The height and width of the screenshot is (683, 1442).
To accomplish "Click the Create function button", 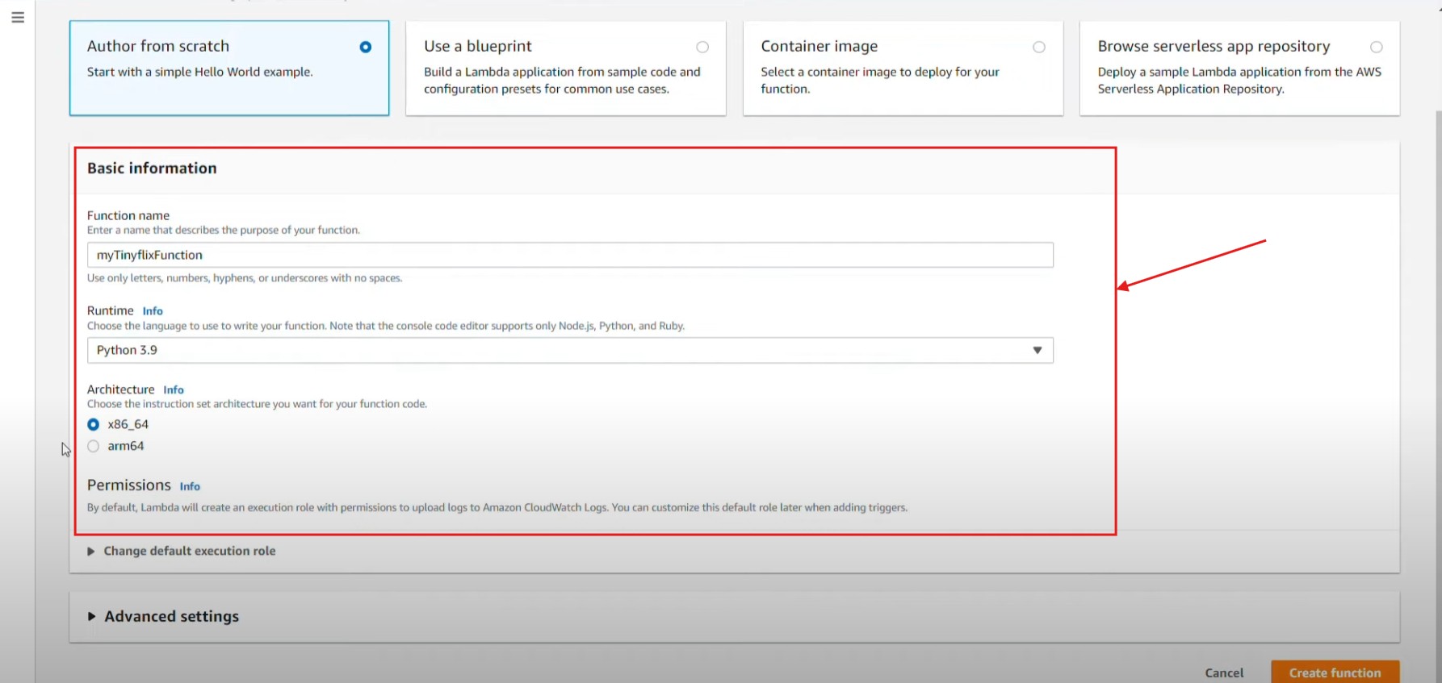I will click(x=1335, y=673).
